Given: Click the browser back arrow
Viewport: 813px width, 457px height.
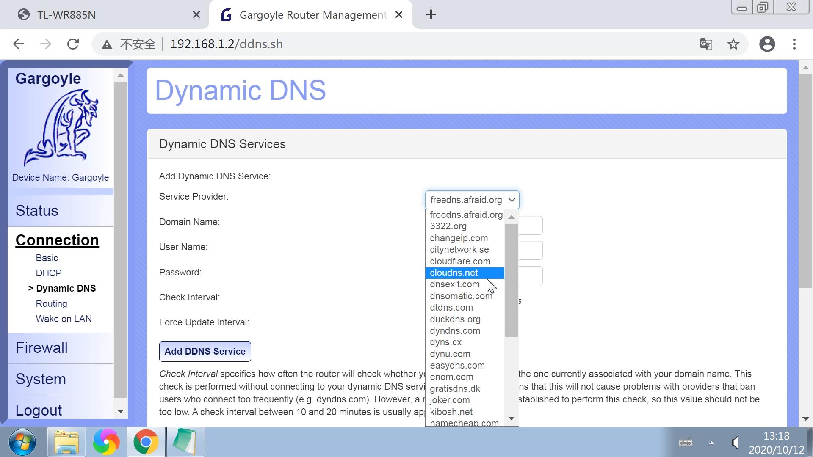Looking at the screenshot, I should [x=19, y=44].
